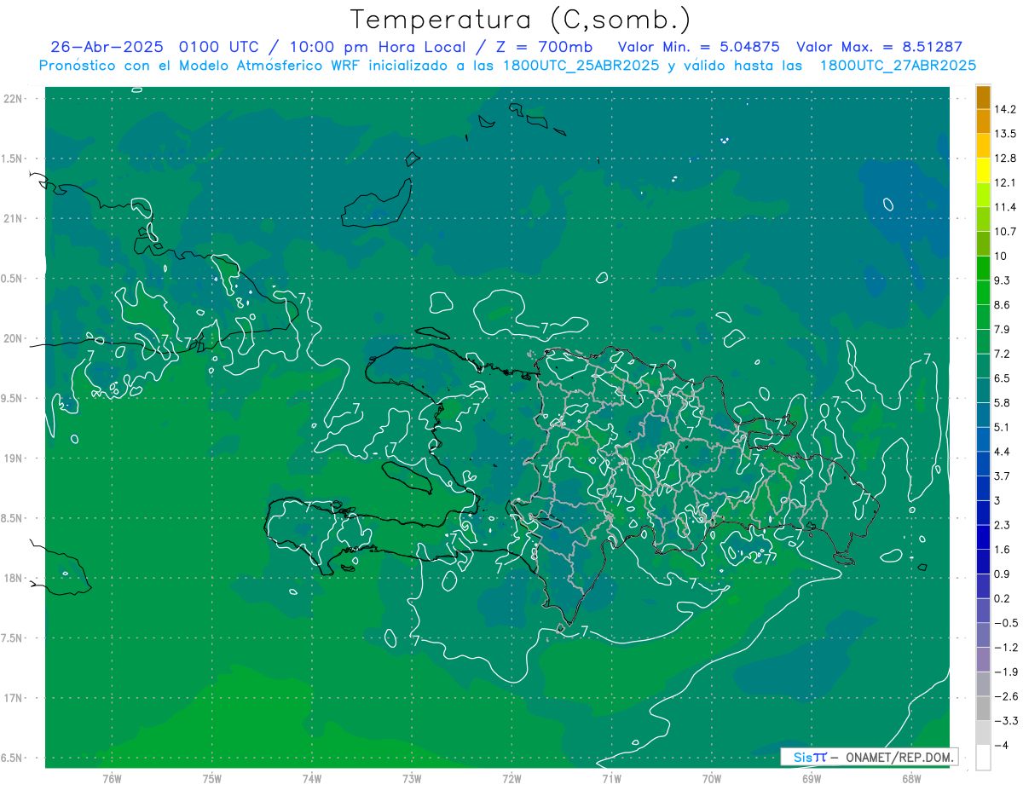Screen dimensions: 1023x790
Task: Click the legend value '5.1'
Action: tap(1002, 427)
